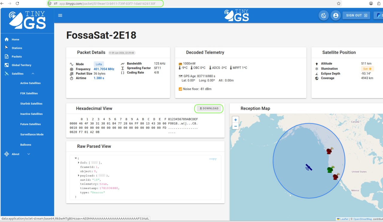Select Balloons in the sidebar
The image size is (383, 222).
(x=26, y=145)
